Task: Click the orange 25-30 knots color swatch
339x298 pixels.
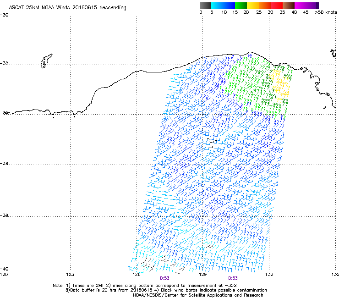Action: (265, 6)
